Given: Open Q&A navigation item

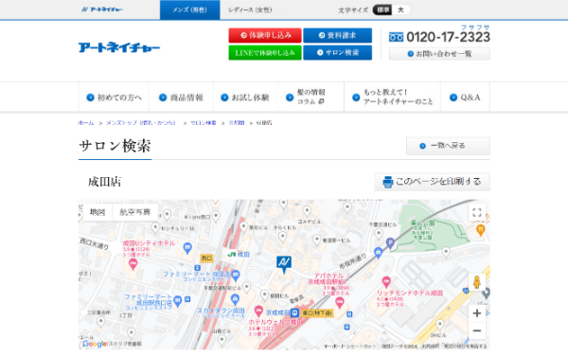Looking at the screenshot, I should [465, 98].
